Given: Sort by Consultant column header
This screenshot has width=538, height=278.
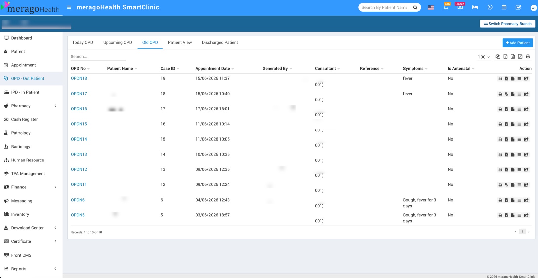Looking at the screenshot, I should pos(327,68).
